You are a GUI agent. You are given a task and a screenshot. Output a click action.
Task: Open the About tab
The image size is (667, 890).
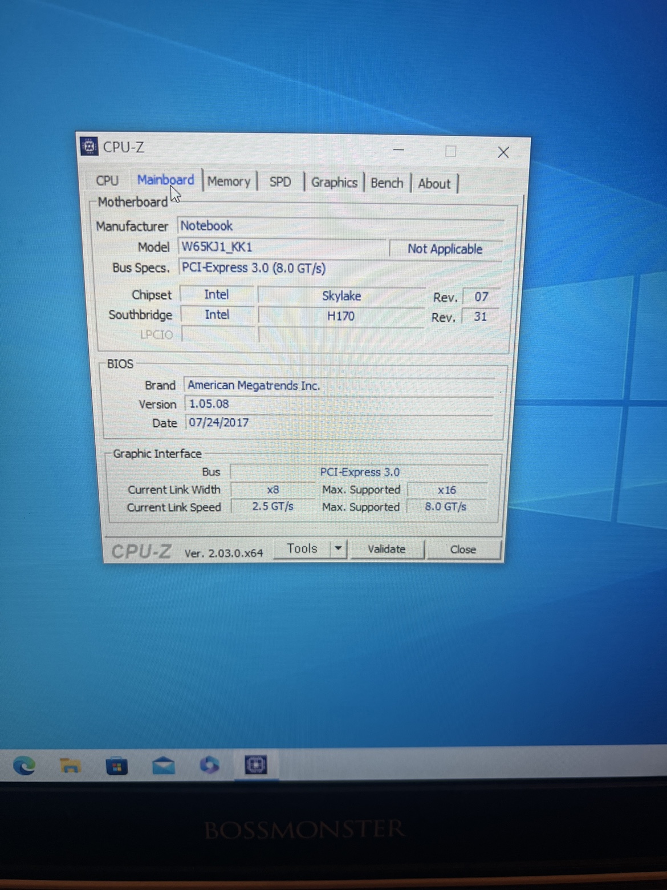[x=434, y=184]
